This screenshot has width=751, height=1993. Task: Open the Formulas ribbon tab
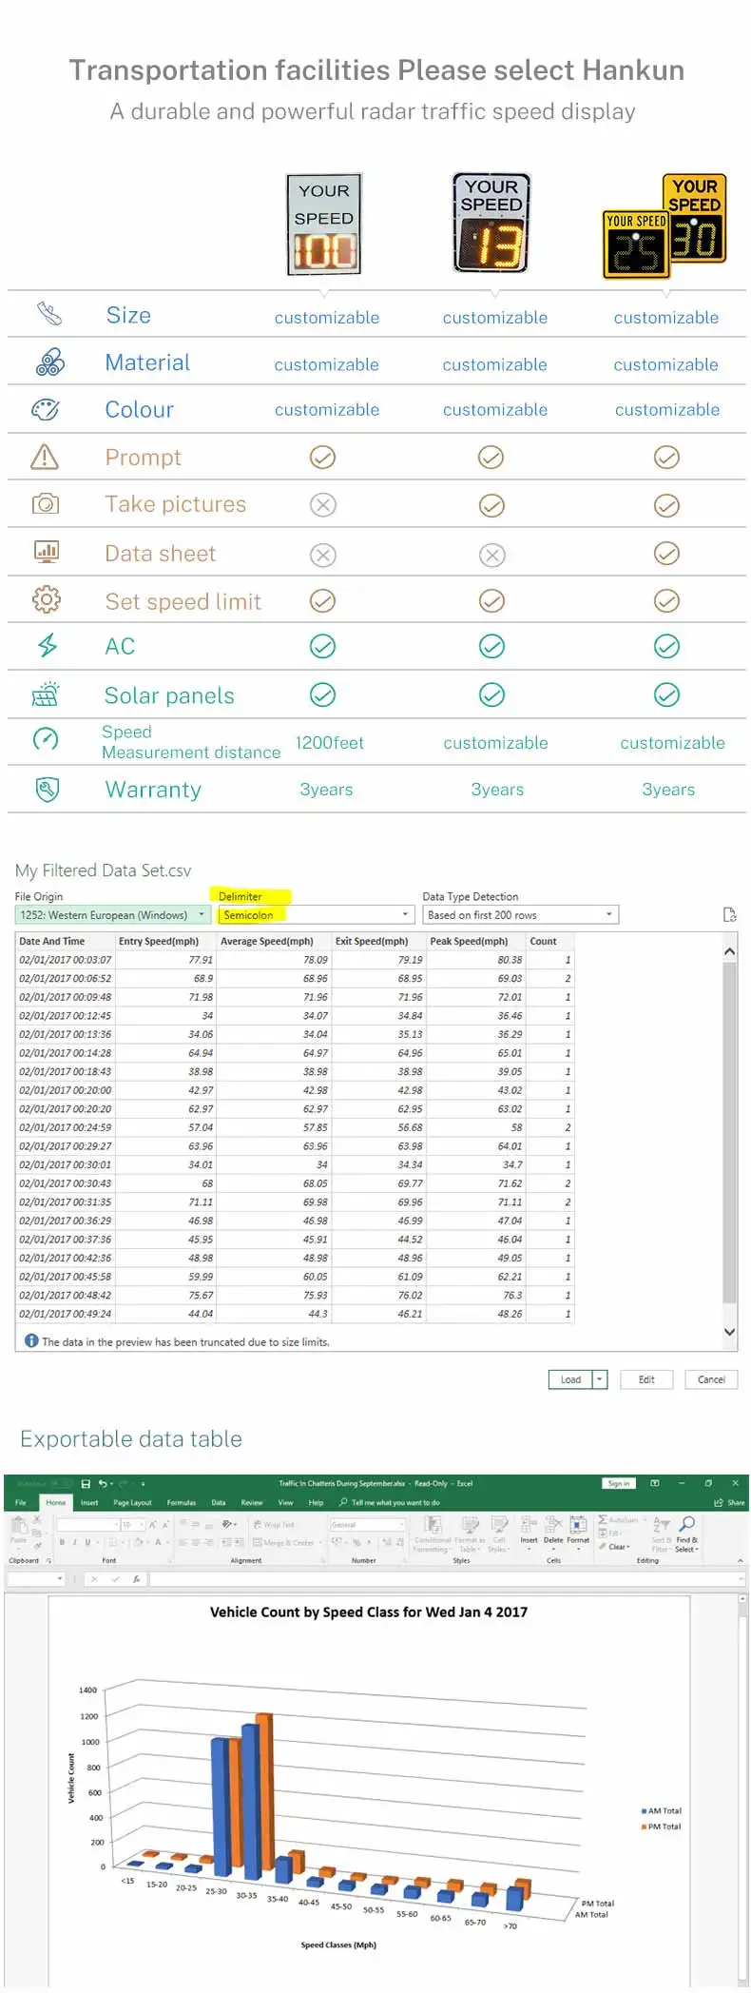[x=181, y=1503]
